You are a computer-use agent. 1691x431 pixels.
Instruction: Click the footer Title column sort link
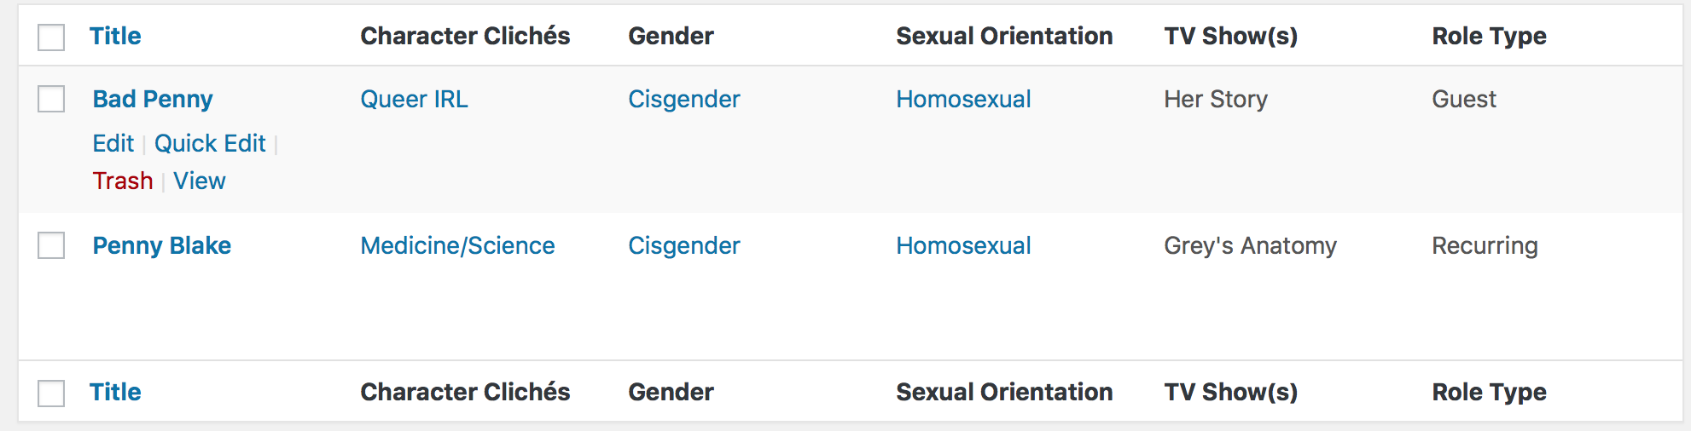pos(115,392)
